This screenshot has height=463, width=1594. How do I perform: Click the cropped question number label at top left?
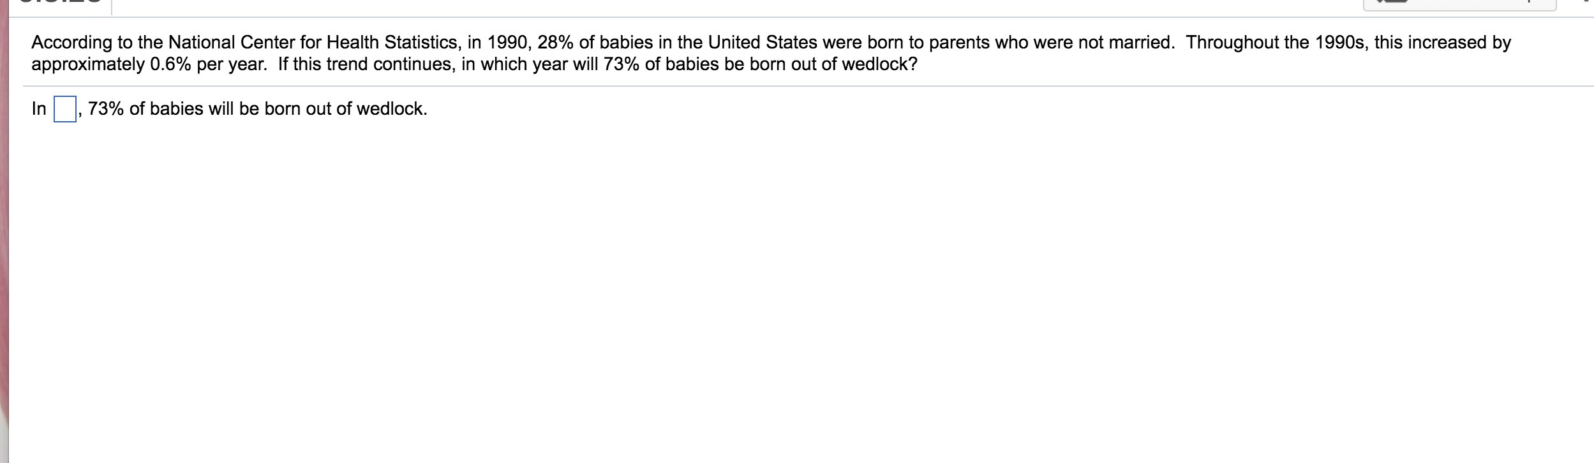coord(57,2)
